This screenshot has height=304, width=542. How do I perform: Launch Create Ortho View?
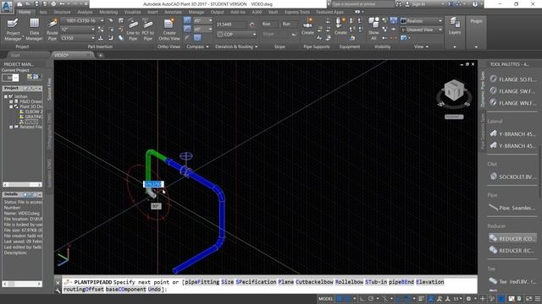pos(169,30)
